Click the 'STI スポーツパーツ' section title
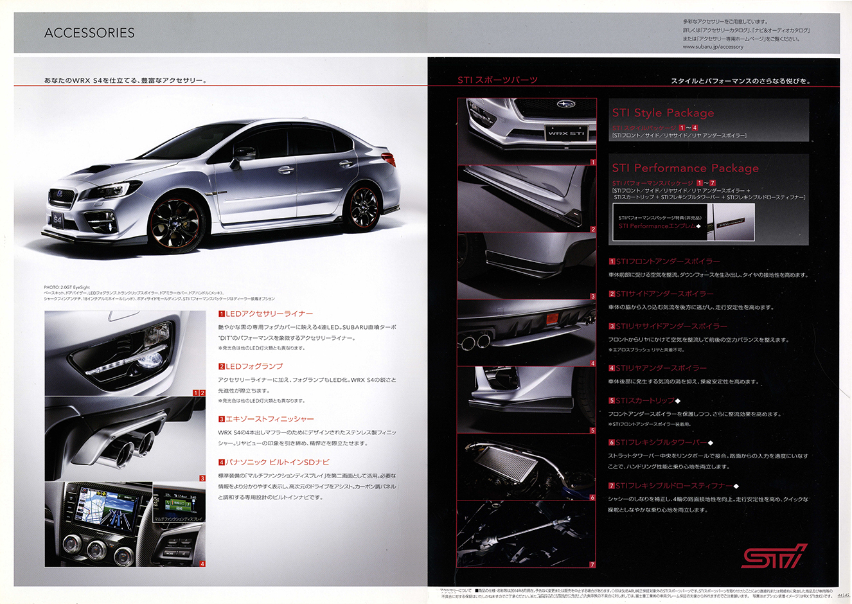Image resolution: width=852 pixels, height=604 pixels. point(498,80)
